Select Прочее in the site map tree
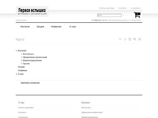This screenshot has height=118, width=158. click(x=26, y=64)
